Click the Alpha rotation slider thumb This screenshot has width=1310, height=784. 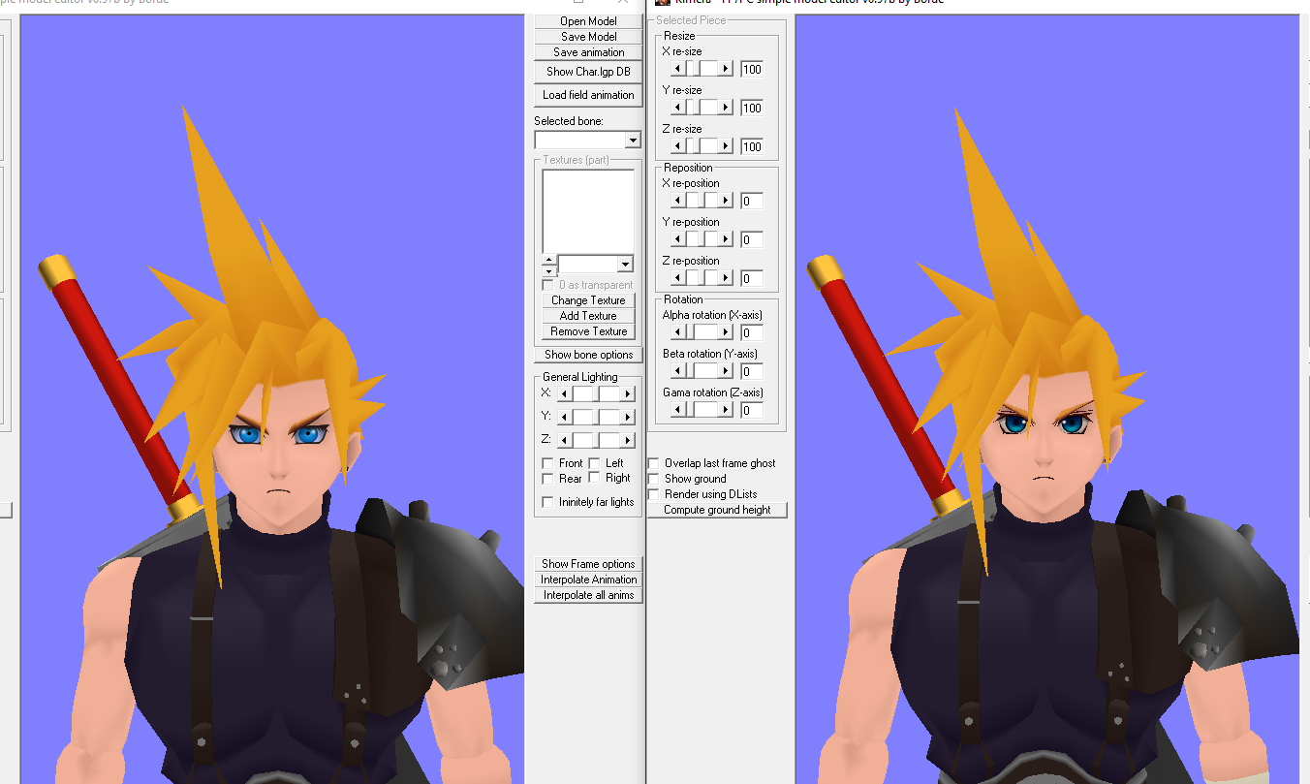691,332
